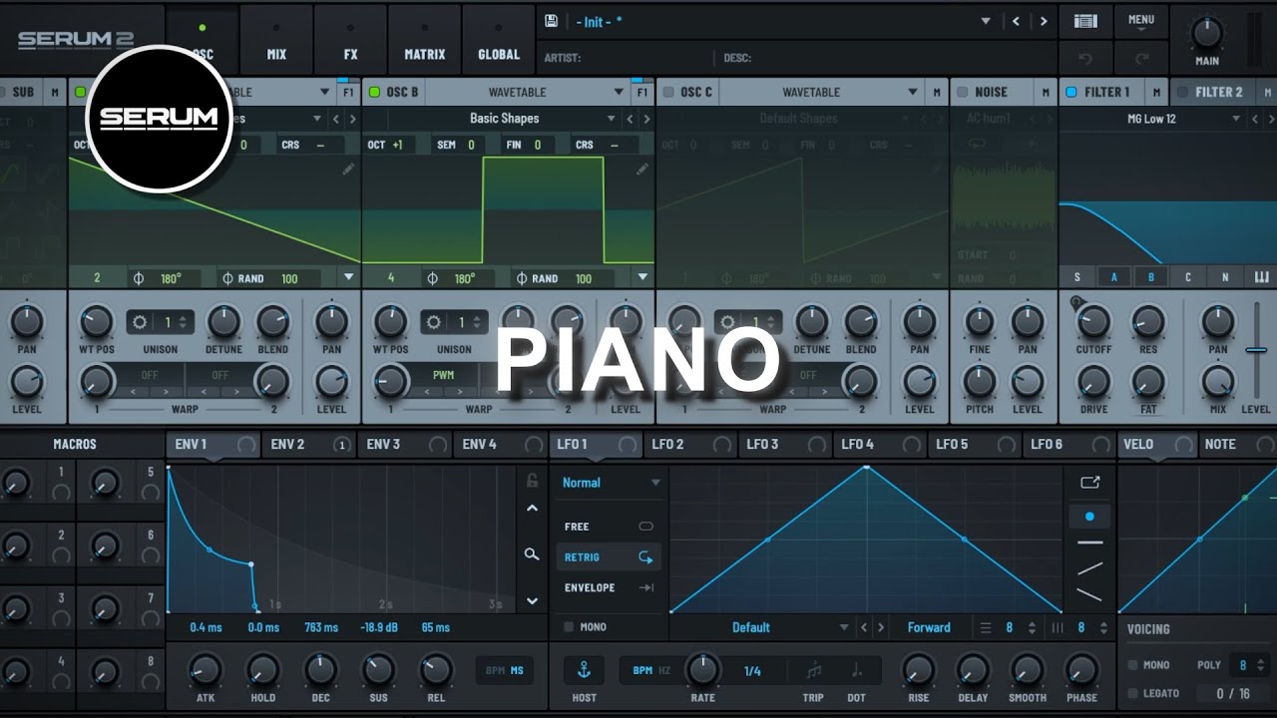Enable the OSC C oscillator
The height and width of the screenshot is (718, 1277).
click(x=668, y=92)
